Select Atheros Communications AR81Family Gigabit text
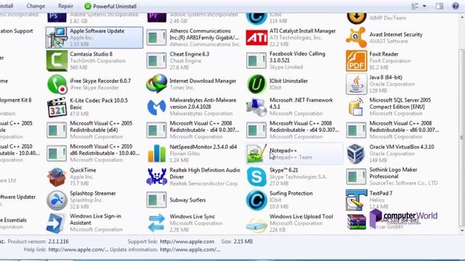465x261 pixels. [204, 34]
